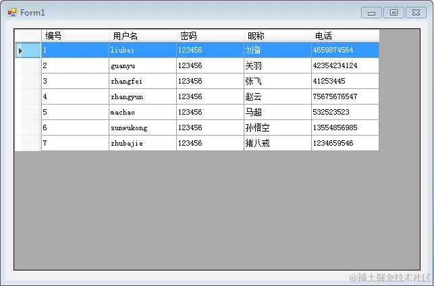
Task: Minimize the Form1 window
Action: click(371, 13)
